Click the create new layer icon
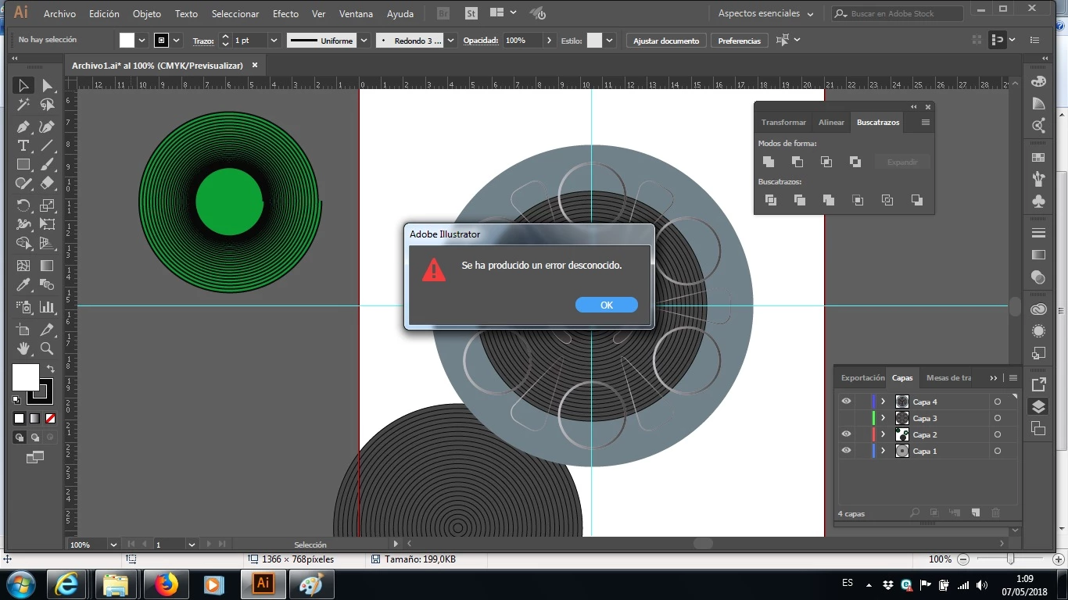Image resolution: width=1068 pixels, height=600 pixels. (x=976, y=513)
